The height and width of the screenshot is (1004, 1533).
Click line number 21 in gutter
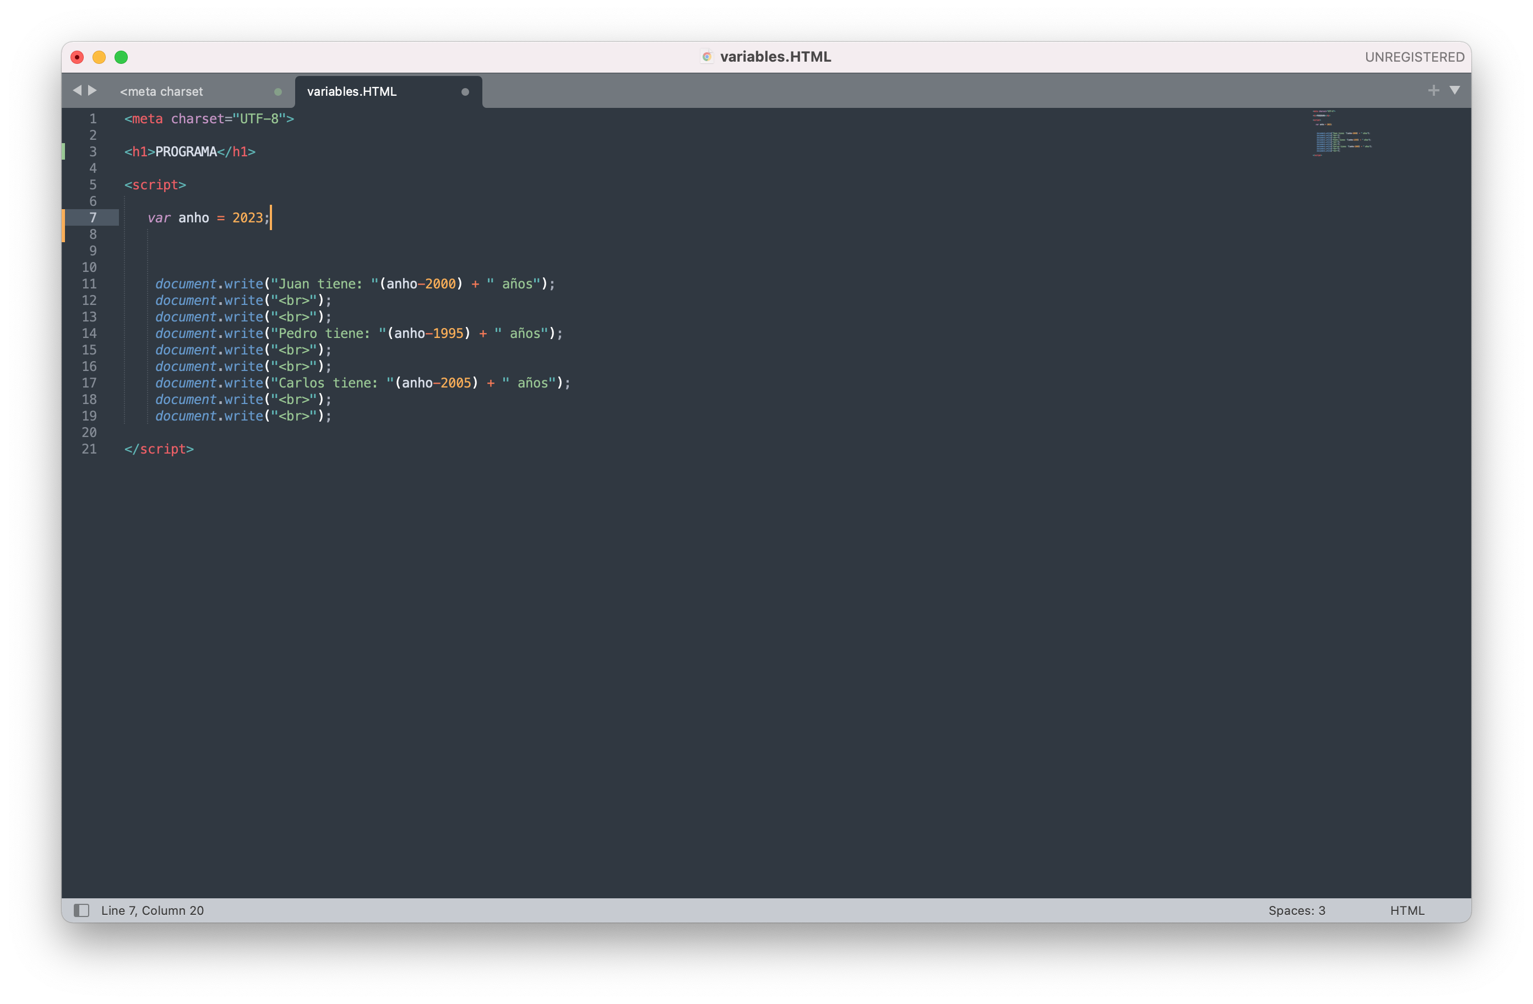89,449
